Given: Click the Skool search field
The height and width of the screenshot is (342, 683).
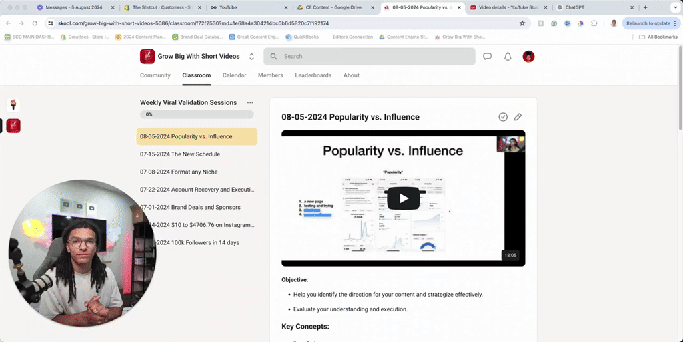Looking at the screenshot, I should point(370,57).
